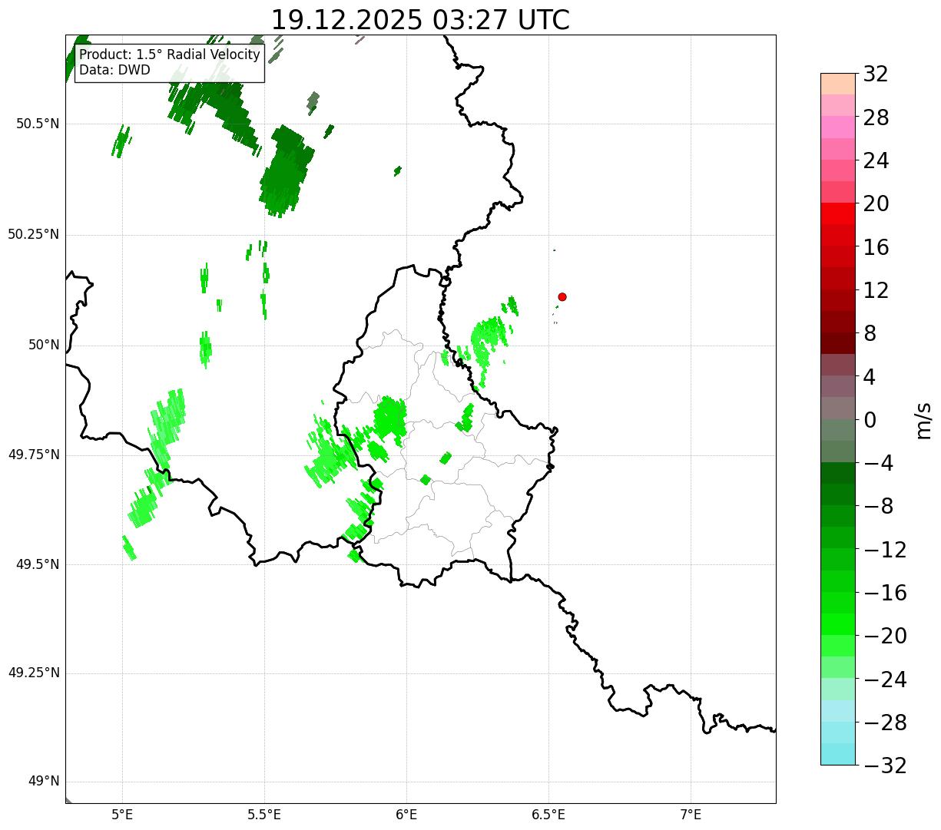The image size is (941, 830).
Task: Click the 49°N latitude label
Action: (44, 782)
